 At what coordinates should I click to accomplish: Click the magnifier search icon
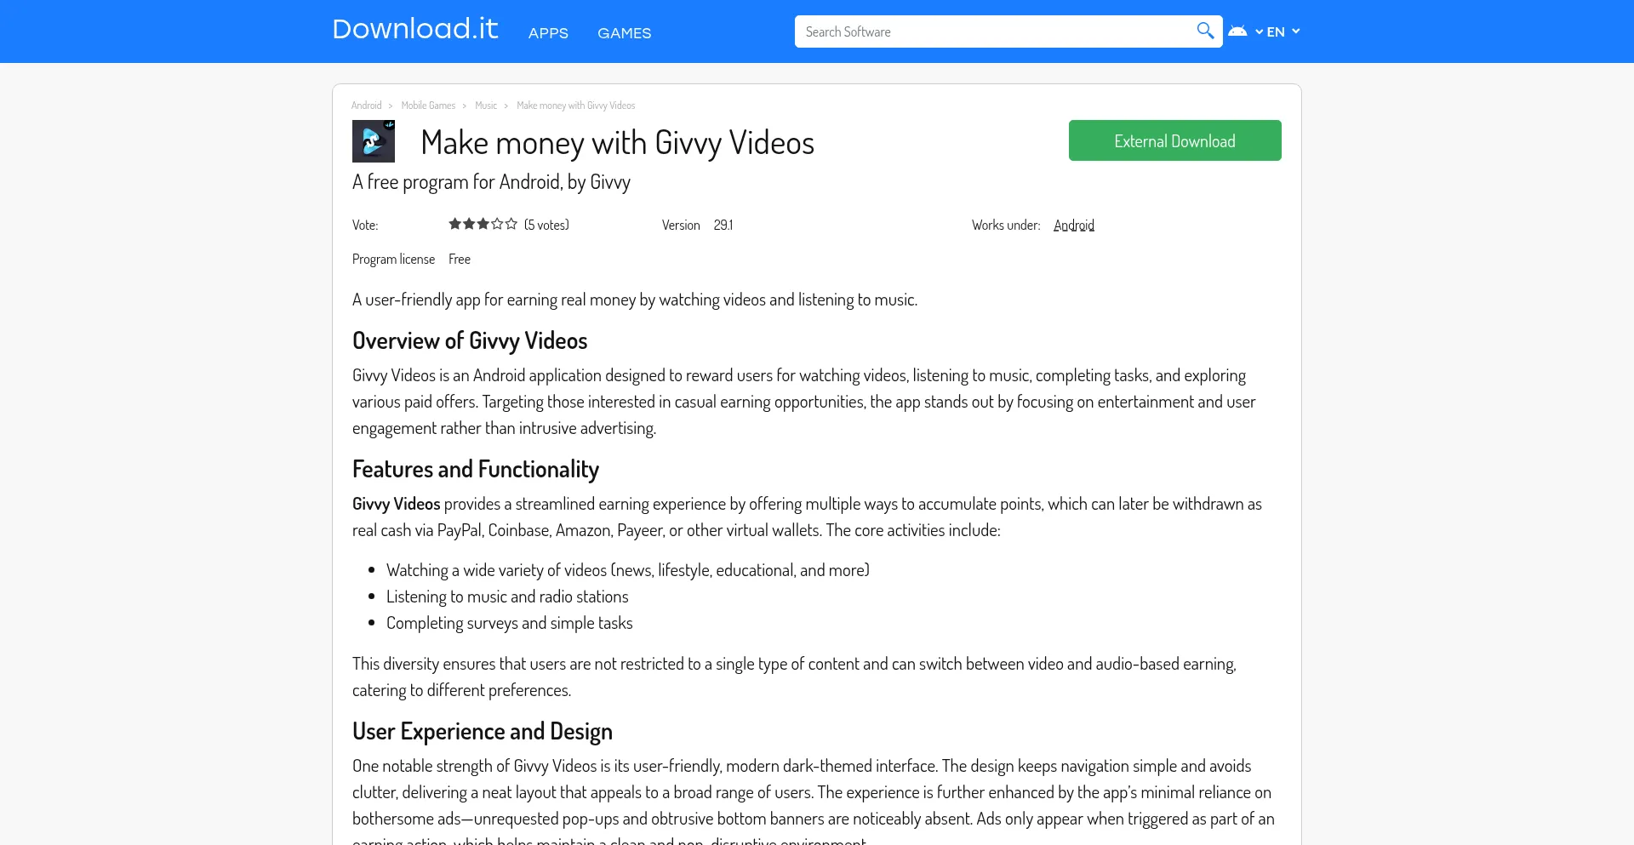(x=1205, y=31)
